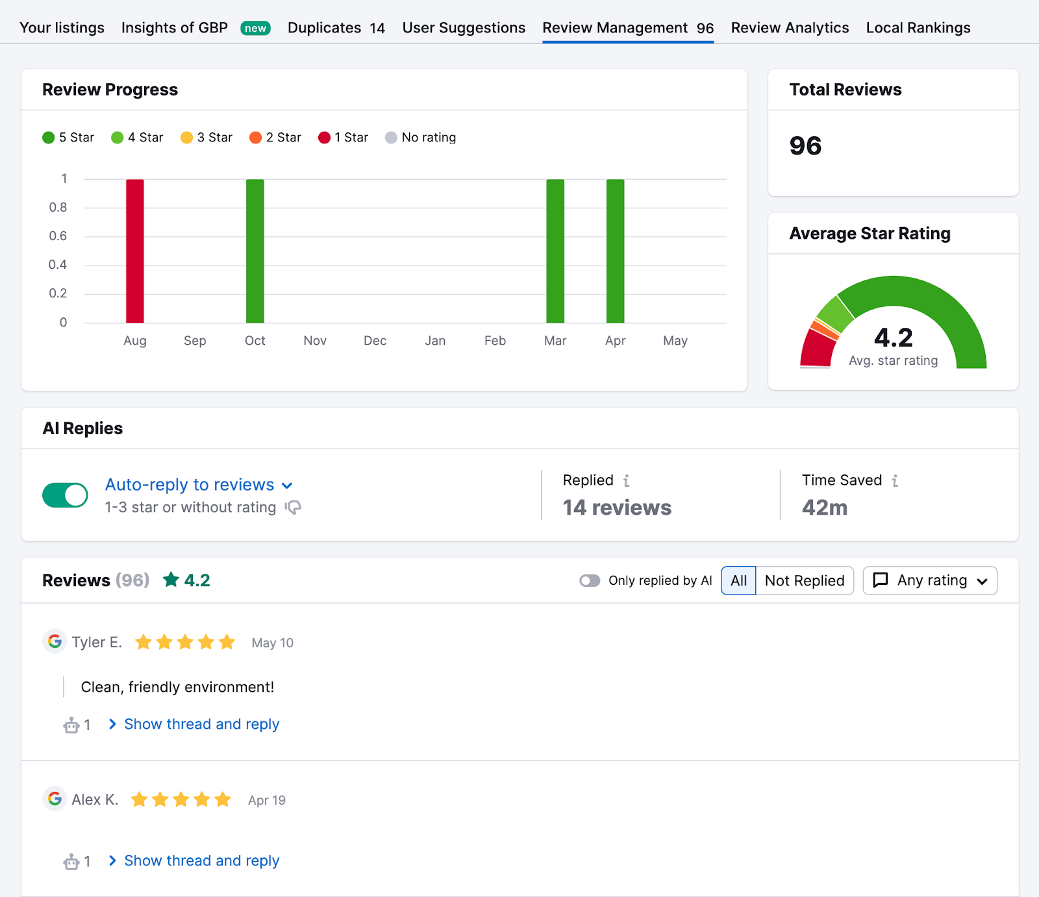The width and height of the screenshot is (1039, 897).
Task: Click the info icon next to Time Saved
Action: (895, 480)
